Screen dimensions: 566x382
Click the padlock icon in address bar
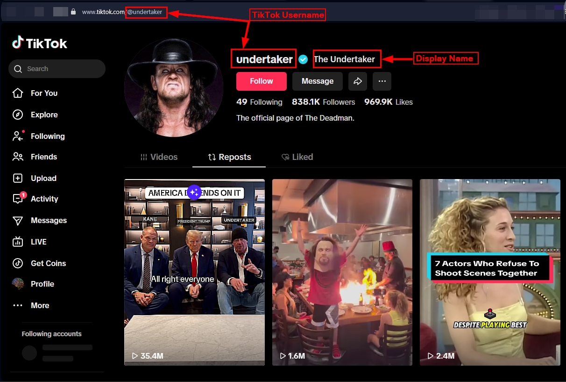(73, 12)
